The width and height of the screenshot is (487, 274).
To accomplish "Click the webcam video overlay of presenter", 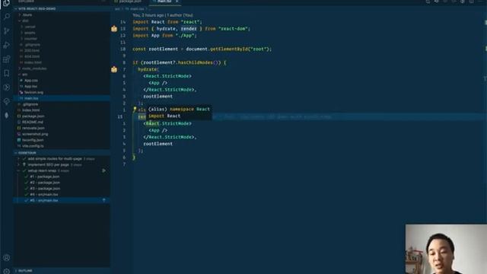I will [446, 249].
